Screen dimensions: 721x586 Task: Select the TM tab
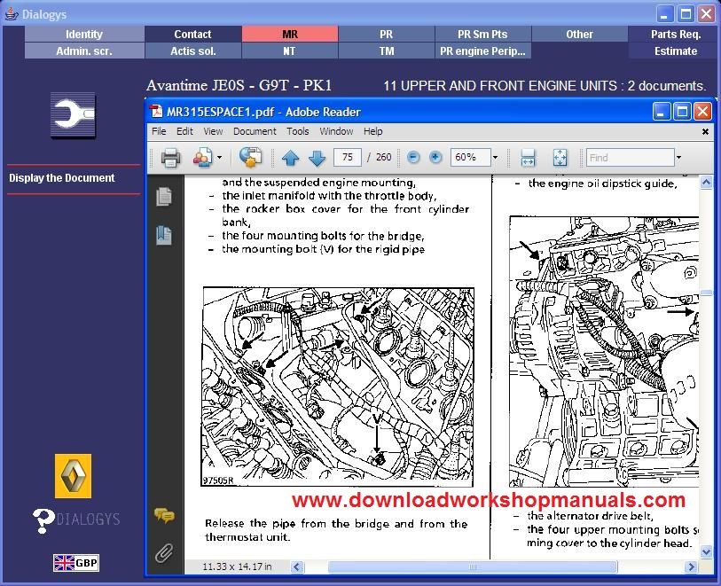point(387,51)
